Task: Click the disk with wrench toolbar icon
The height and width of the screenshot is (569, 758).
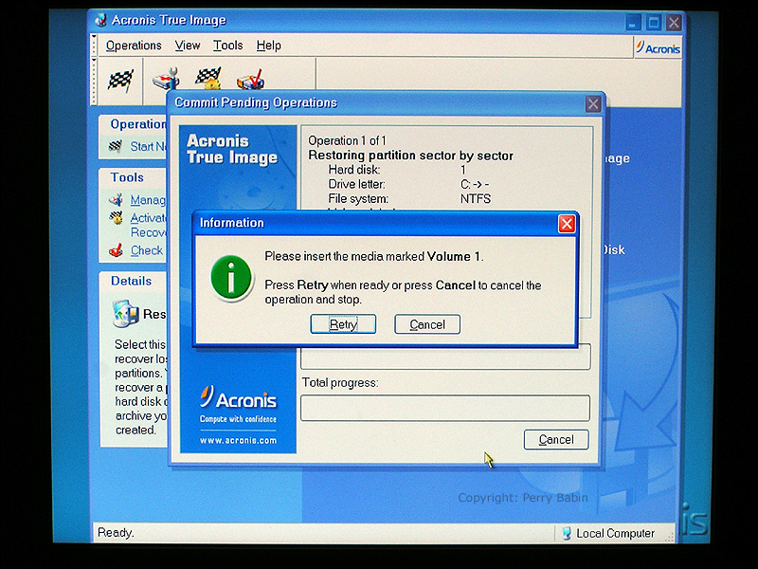Action: [166, 79]
